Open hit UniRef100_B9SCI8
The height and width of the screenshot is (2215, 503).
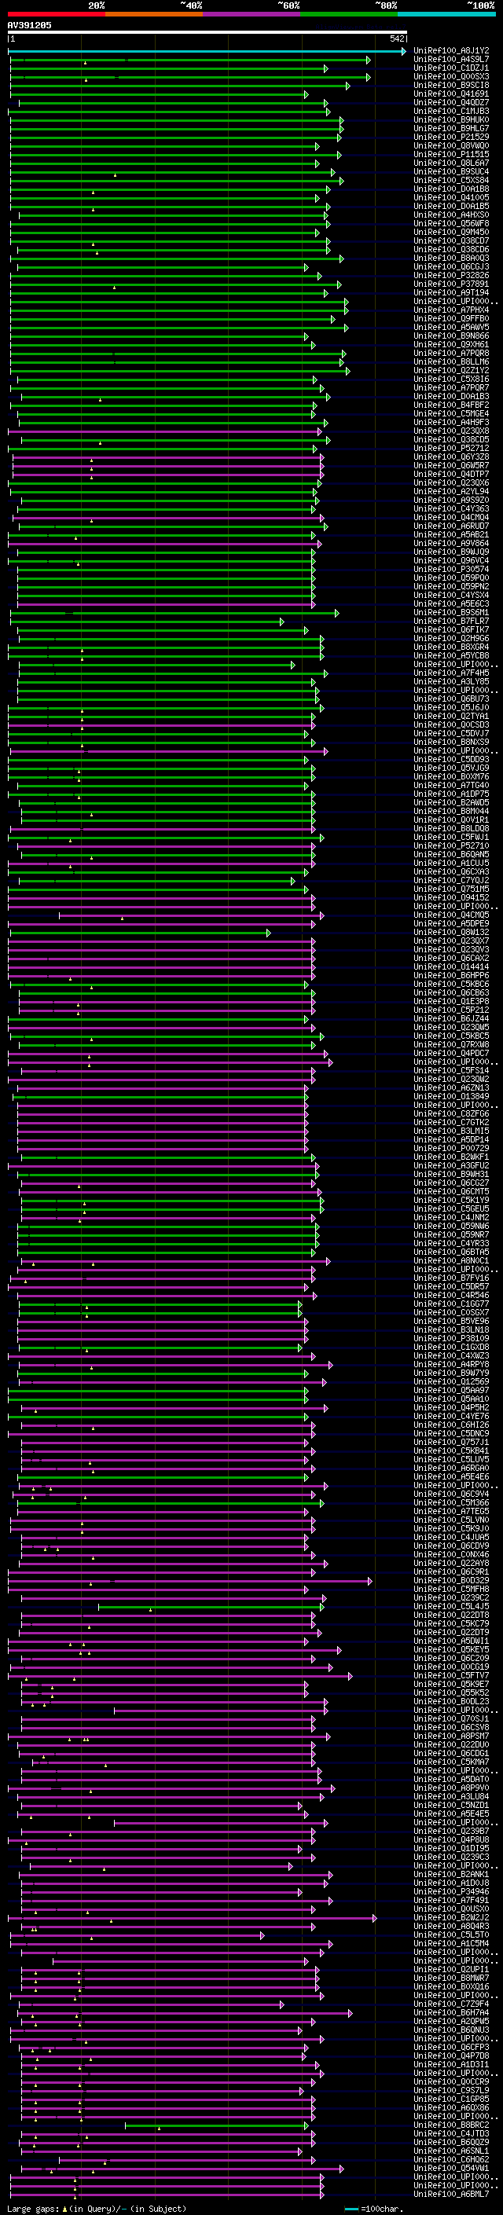click(x=451, y=85)
